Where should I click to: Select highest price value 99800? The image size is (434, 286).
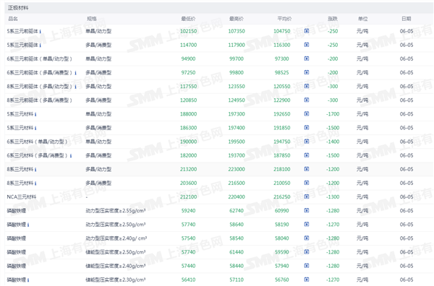[237, 73]
